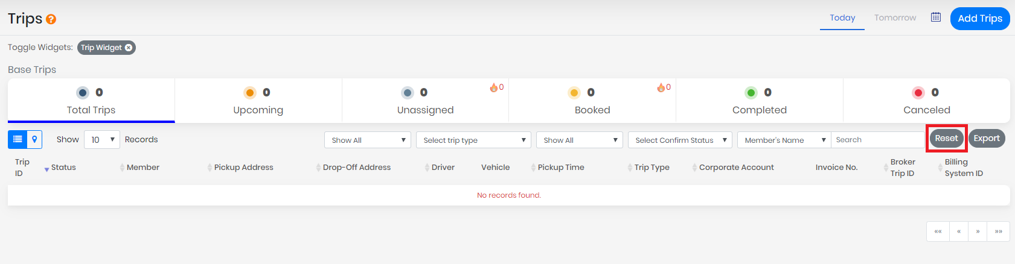Click the Export button
Screen dimensions: 1015x264
pyautogui.click(x=987, y=139)
